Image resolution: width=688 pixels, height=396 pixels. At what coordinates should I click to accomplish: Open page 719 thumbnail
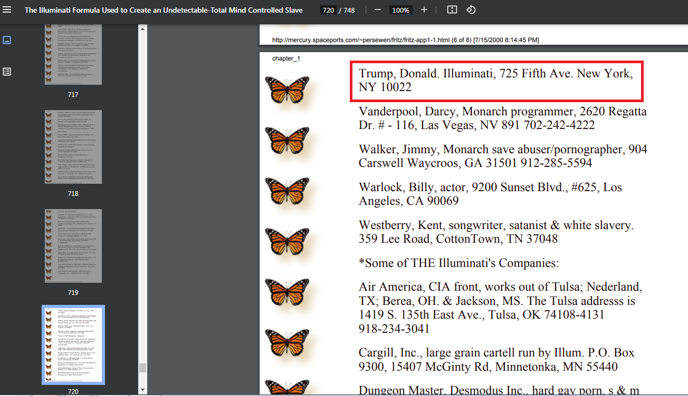(x=73, y=246)
